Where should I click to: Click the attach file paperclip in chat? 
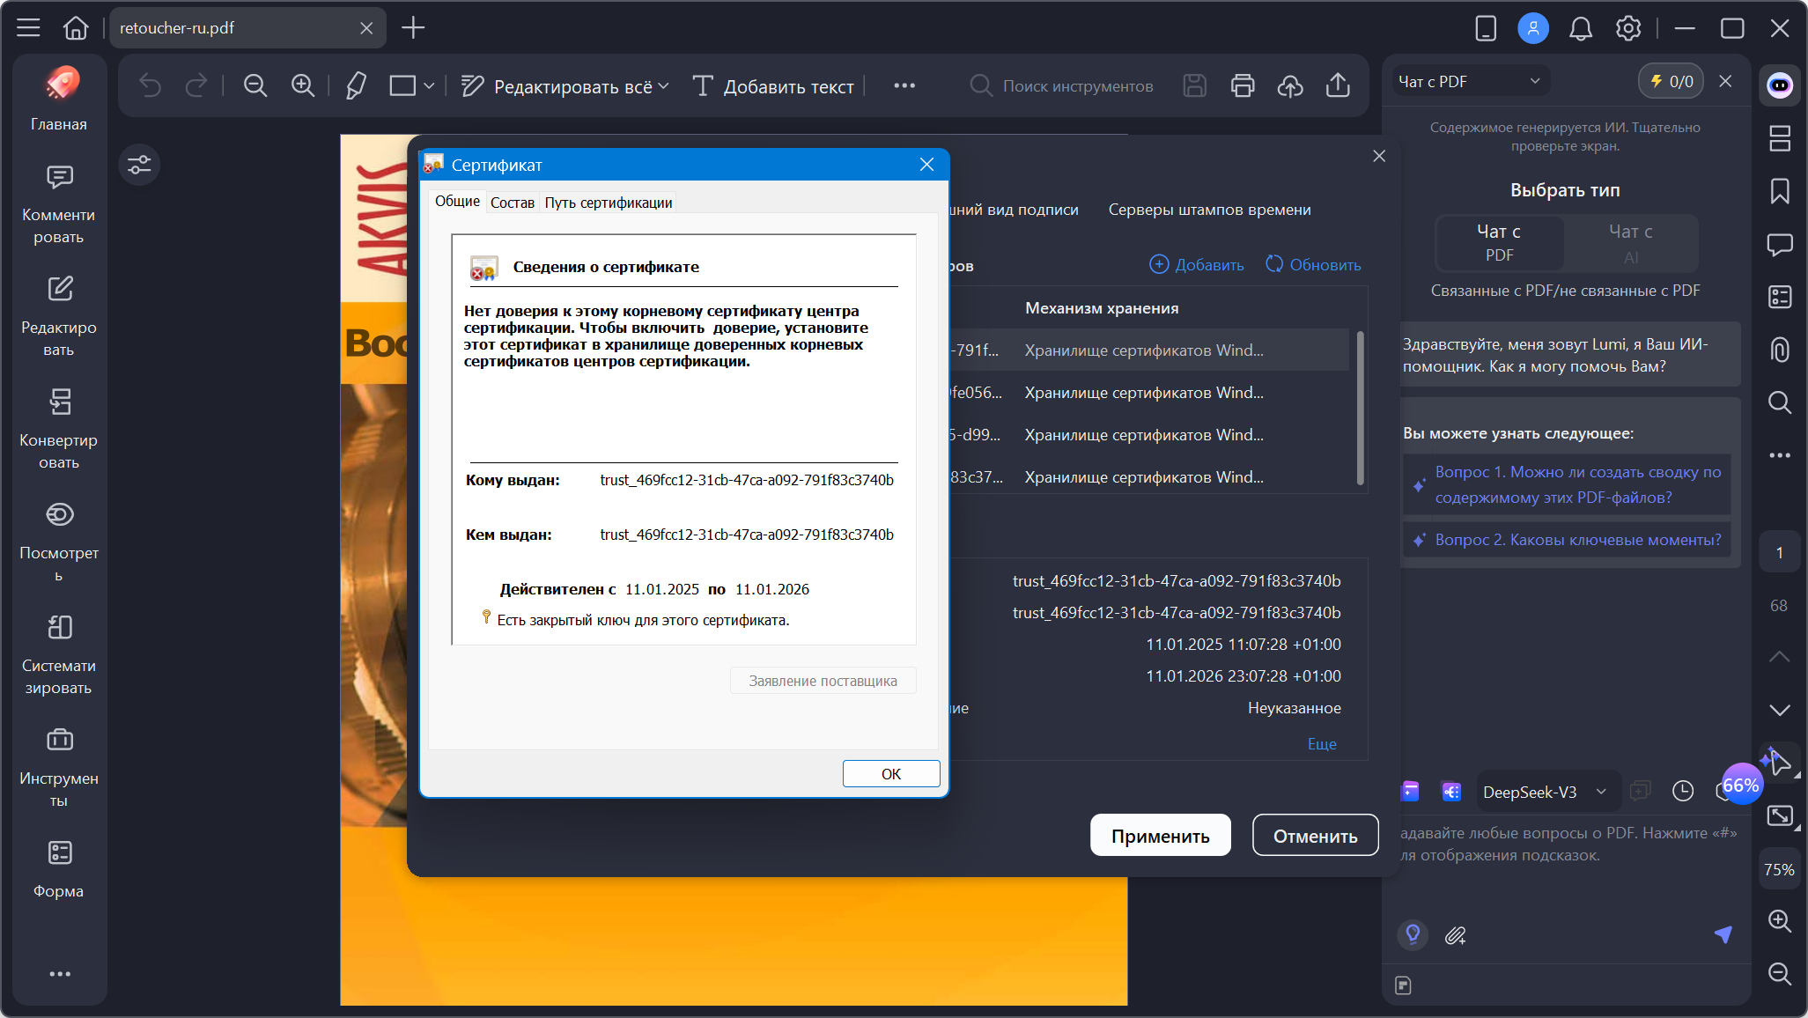pos(1455,935)
